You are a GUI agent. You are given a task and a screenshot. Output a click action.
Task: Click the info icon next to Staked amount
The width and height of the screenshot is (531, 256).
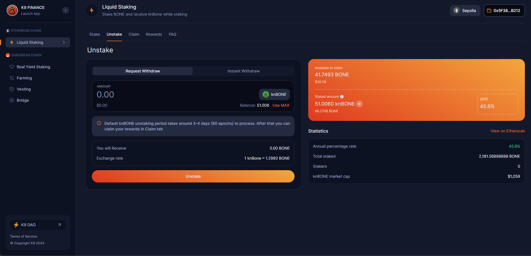tap(342, 97)
